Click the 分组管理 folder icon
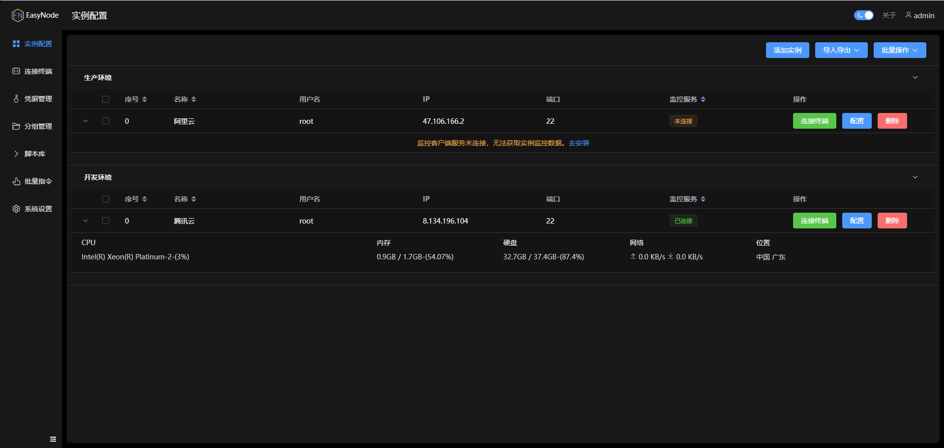Screen dimensions: 944x448 point(16,126)
